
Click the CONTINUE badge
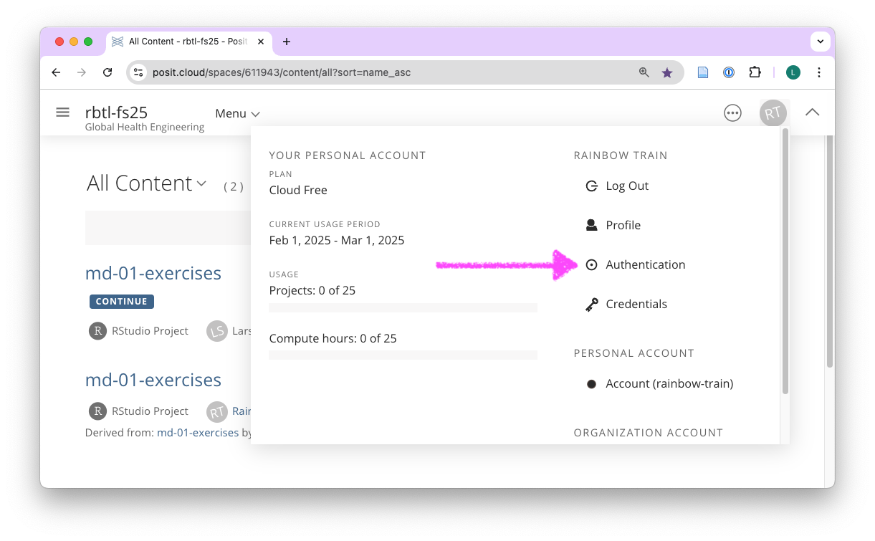(x=122, y=302)
